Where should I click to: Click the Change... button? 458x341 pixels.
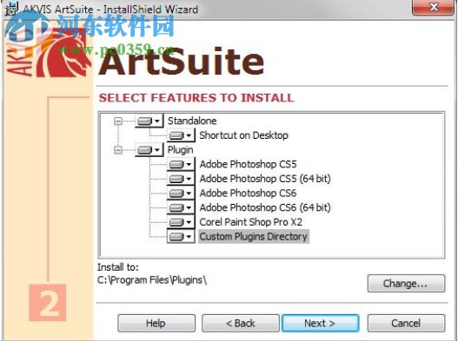[x=406, y=283]
